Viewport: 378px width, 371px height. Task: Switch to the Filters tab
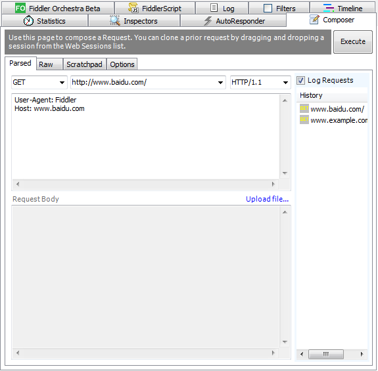(x=279, y=8)
